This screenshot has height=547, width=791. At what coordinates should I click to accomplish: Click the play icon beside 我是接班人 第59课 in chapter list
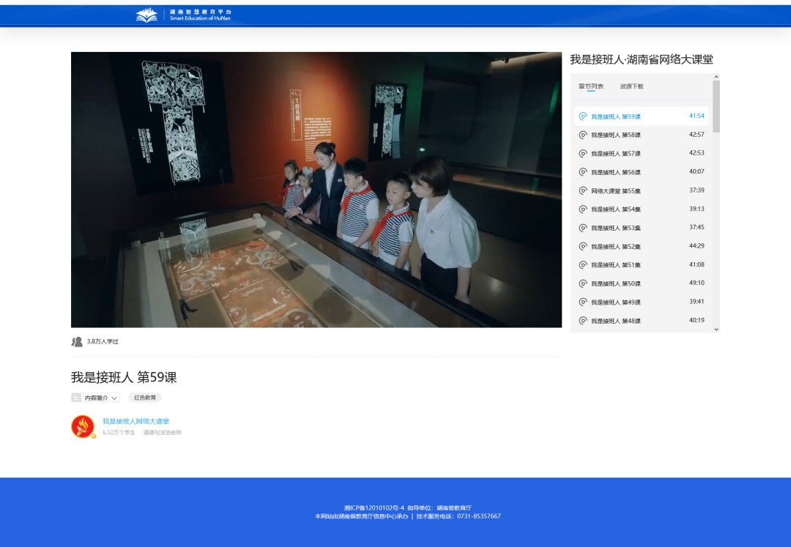pos(583,116)
